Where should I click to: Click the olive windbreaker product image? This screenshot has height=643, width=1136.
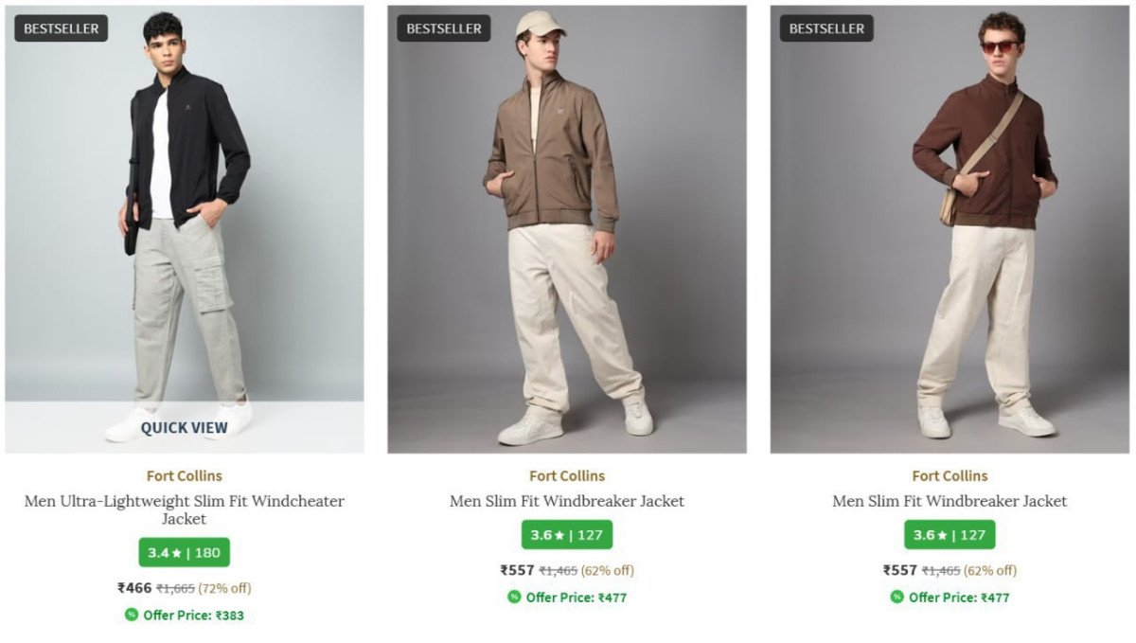coord(566,227)
